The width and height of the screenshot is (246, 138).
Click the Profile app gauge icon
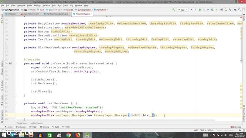click(x=208, y=10)
